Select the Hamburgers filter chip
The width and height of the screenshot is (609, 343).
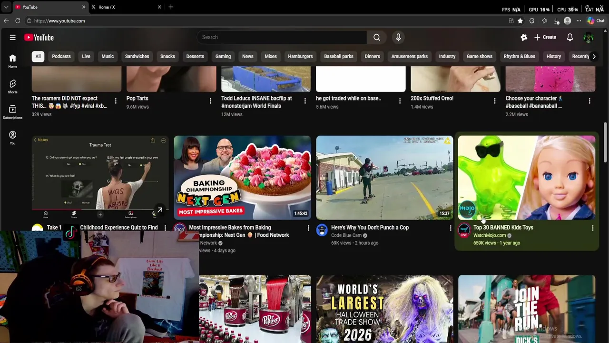click(x=300, y=56)
